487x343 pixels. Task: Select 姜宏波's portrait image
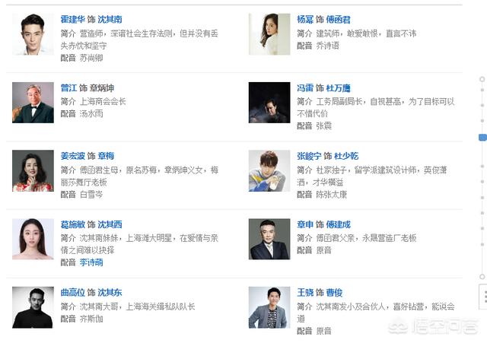tap(33, 170)
